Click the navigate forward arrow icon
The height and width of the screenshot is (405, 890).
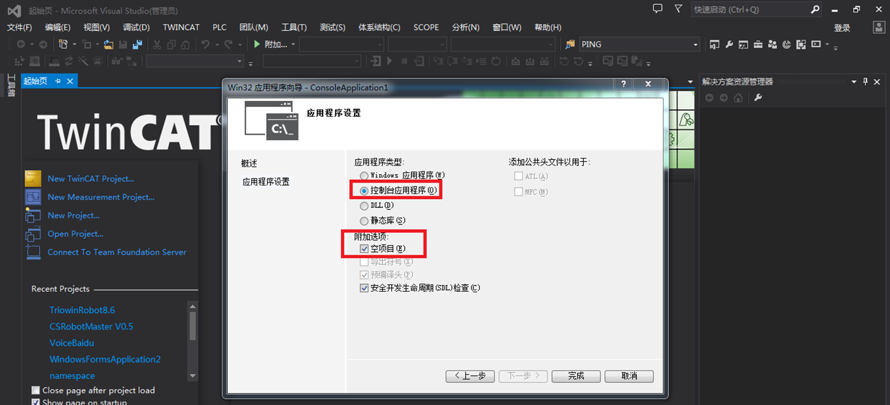(x=43, y=45)
